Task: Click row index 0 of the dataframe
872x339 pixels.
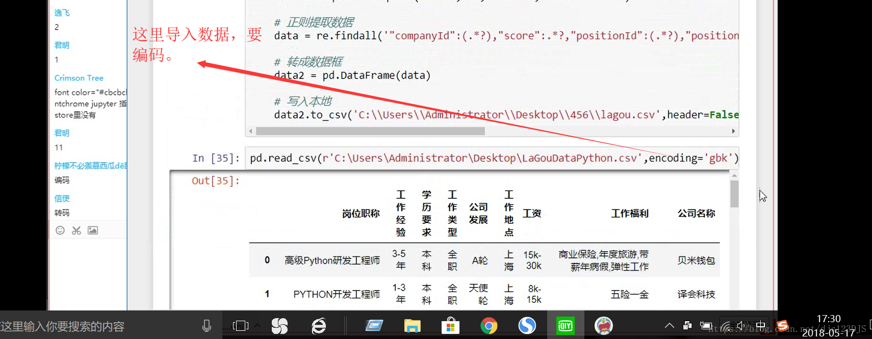Action: 267,260
